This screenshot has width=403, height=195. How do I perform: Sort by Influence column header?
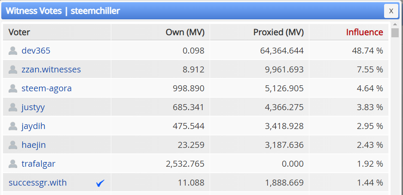coord(349,32)
